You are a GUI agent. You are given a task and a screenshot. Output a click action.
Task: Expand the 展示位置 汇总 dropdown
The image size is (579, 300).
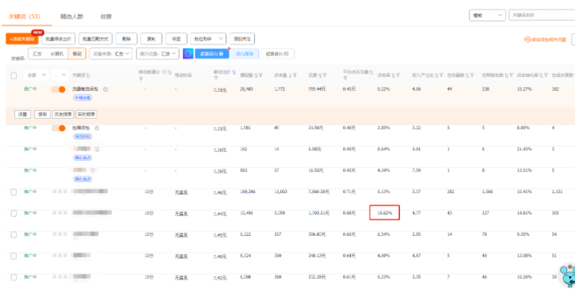pyautogui.click(x=158, y=54)
